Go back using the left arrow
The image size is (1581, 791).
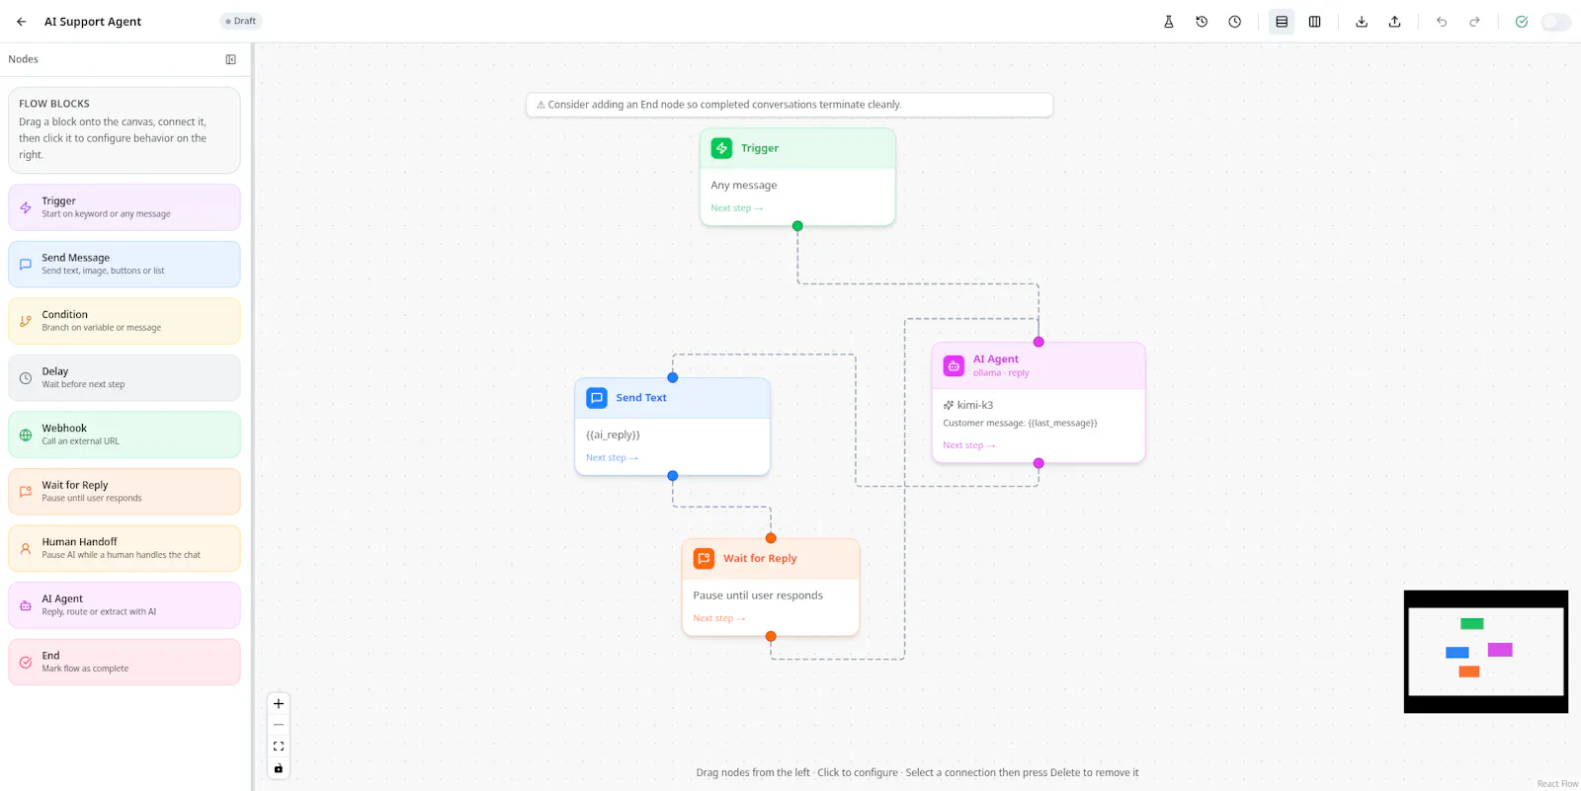21,21
